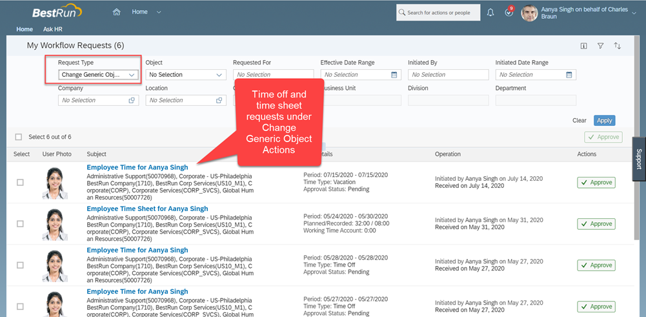This screenshot has height=317, width=646.
Task: Approve the request received July 14, 2020
Action: pos(596,183)
